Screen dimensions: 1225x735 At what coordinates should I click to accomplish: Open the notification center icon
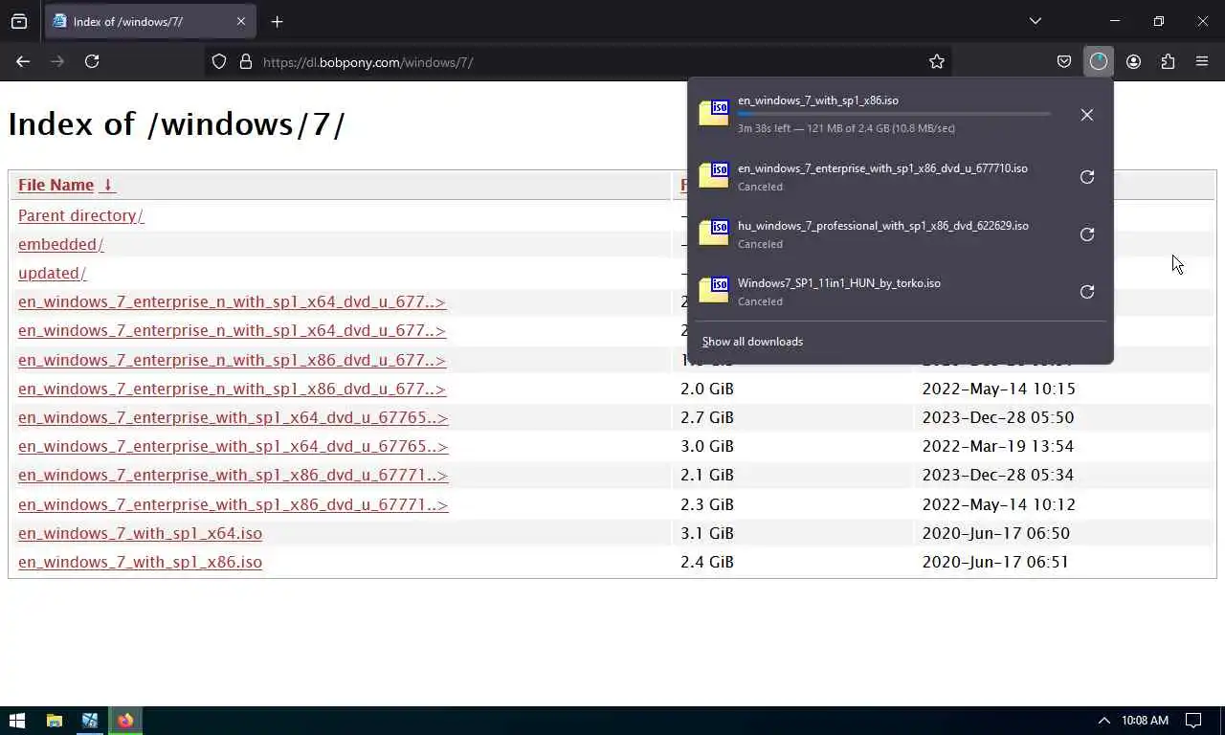tap(1193, 721)
